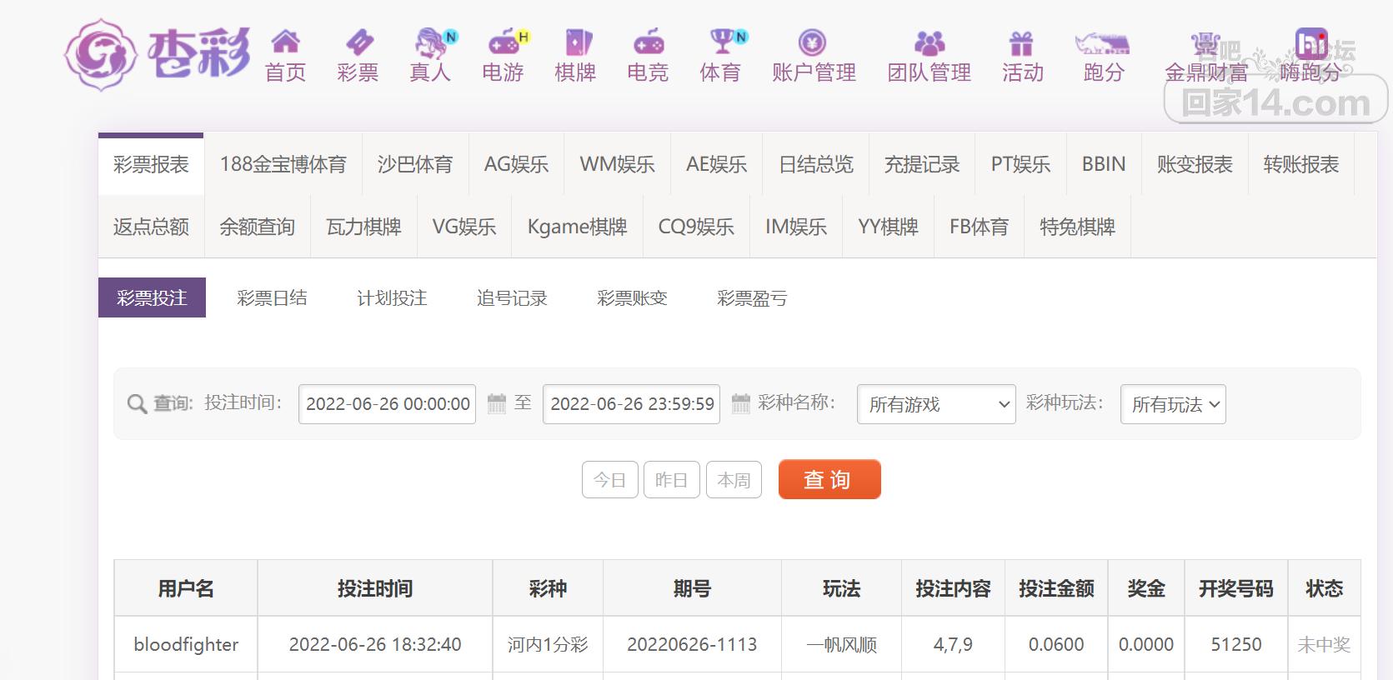Show the 彩票盈亏 sub-tab
1393x680 pixels.
click(x=752, y=297)
